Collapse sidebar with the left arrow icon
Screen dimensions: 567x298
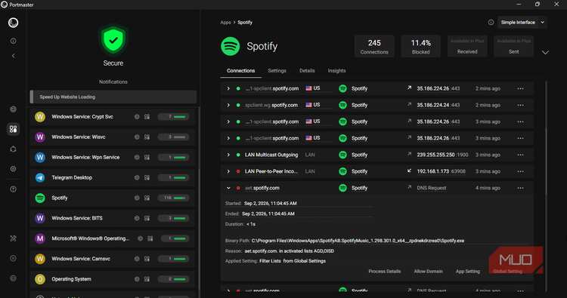pyautogui.click(x=13, y=56)
